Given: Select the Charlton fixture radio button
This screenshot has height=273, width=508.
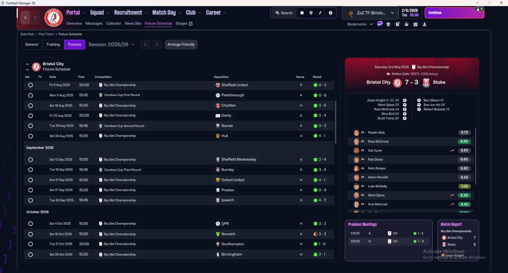Looking at the screenshot, I should point(31,106).
